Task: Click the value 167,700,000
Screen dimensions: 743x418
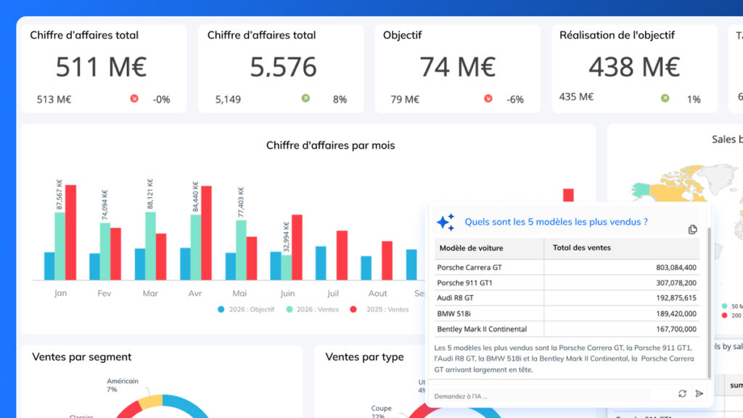Action: click(676, 329)
